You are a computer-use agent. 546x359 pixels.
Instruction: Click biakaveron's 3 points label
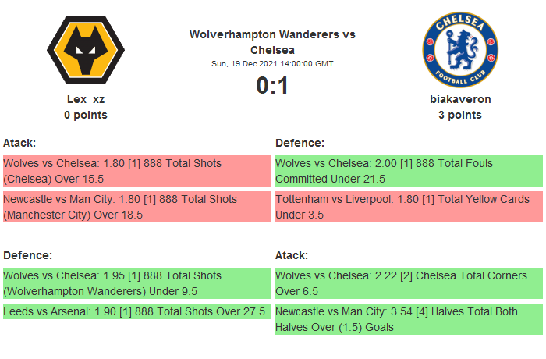click(x=460, y=115)
